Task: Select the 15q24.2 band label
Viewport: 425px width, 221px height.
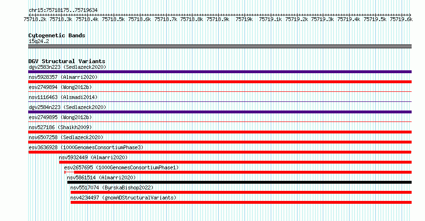Action: [x=39, y=41]
